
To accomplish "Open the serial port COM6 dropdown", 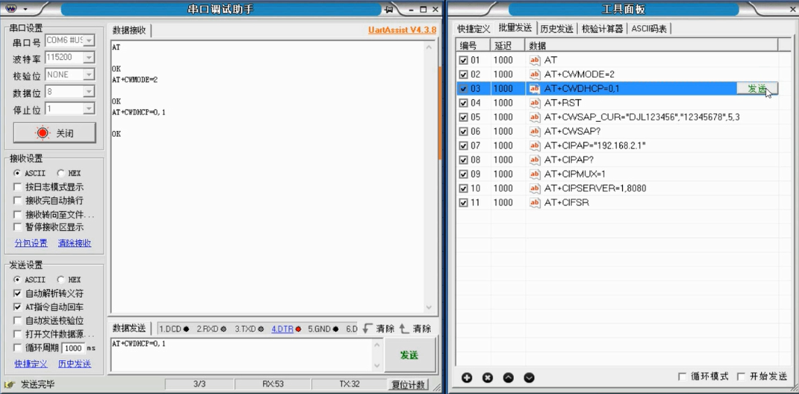I will [x=88, y=40].
